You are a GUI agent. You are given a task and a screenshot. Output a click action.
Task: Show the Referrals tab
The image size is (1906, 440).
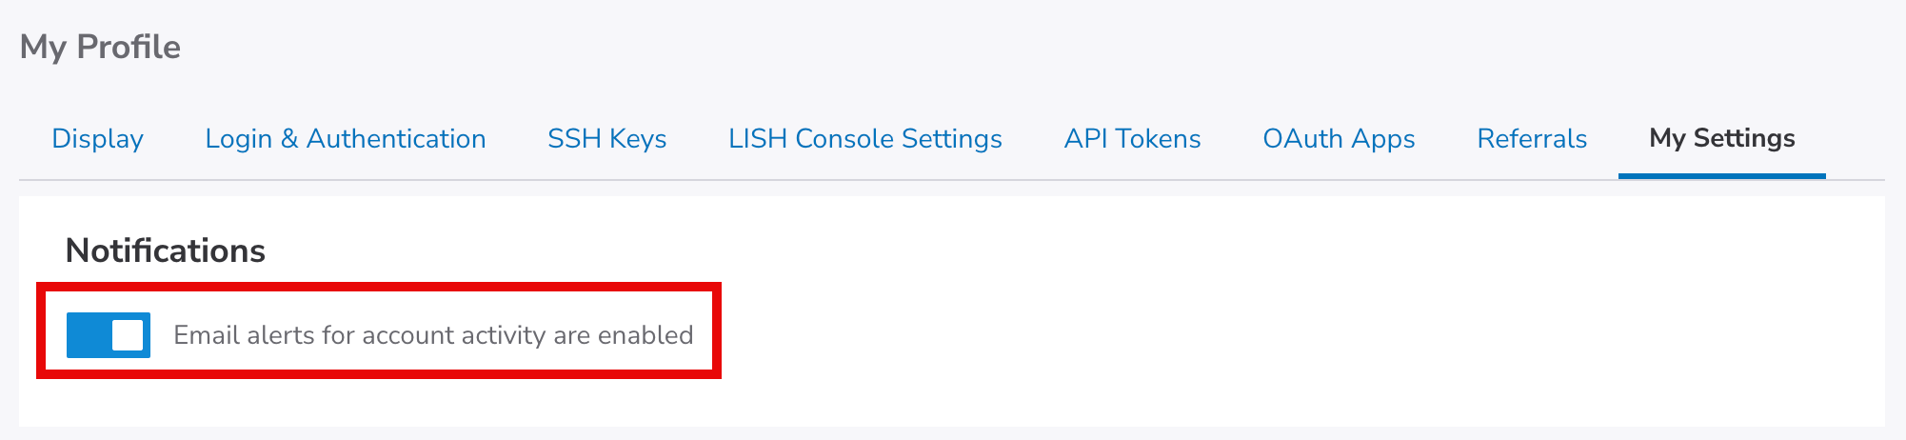[x=1532, y=139]
